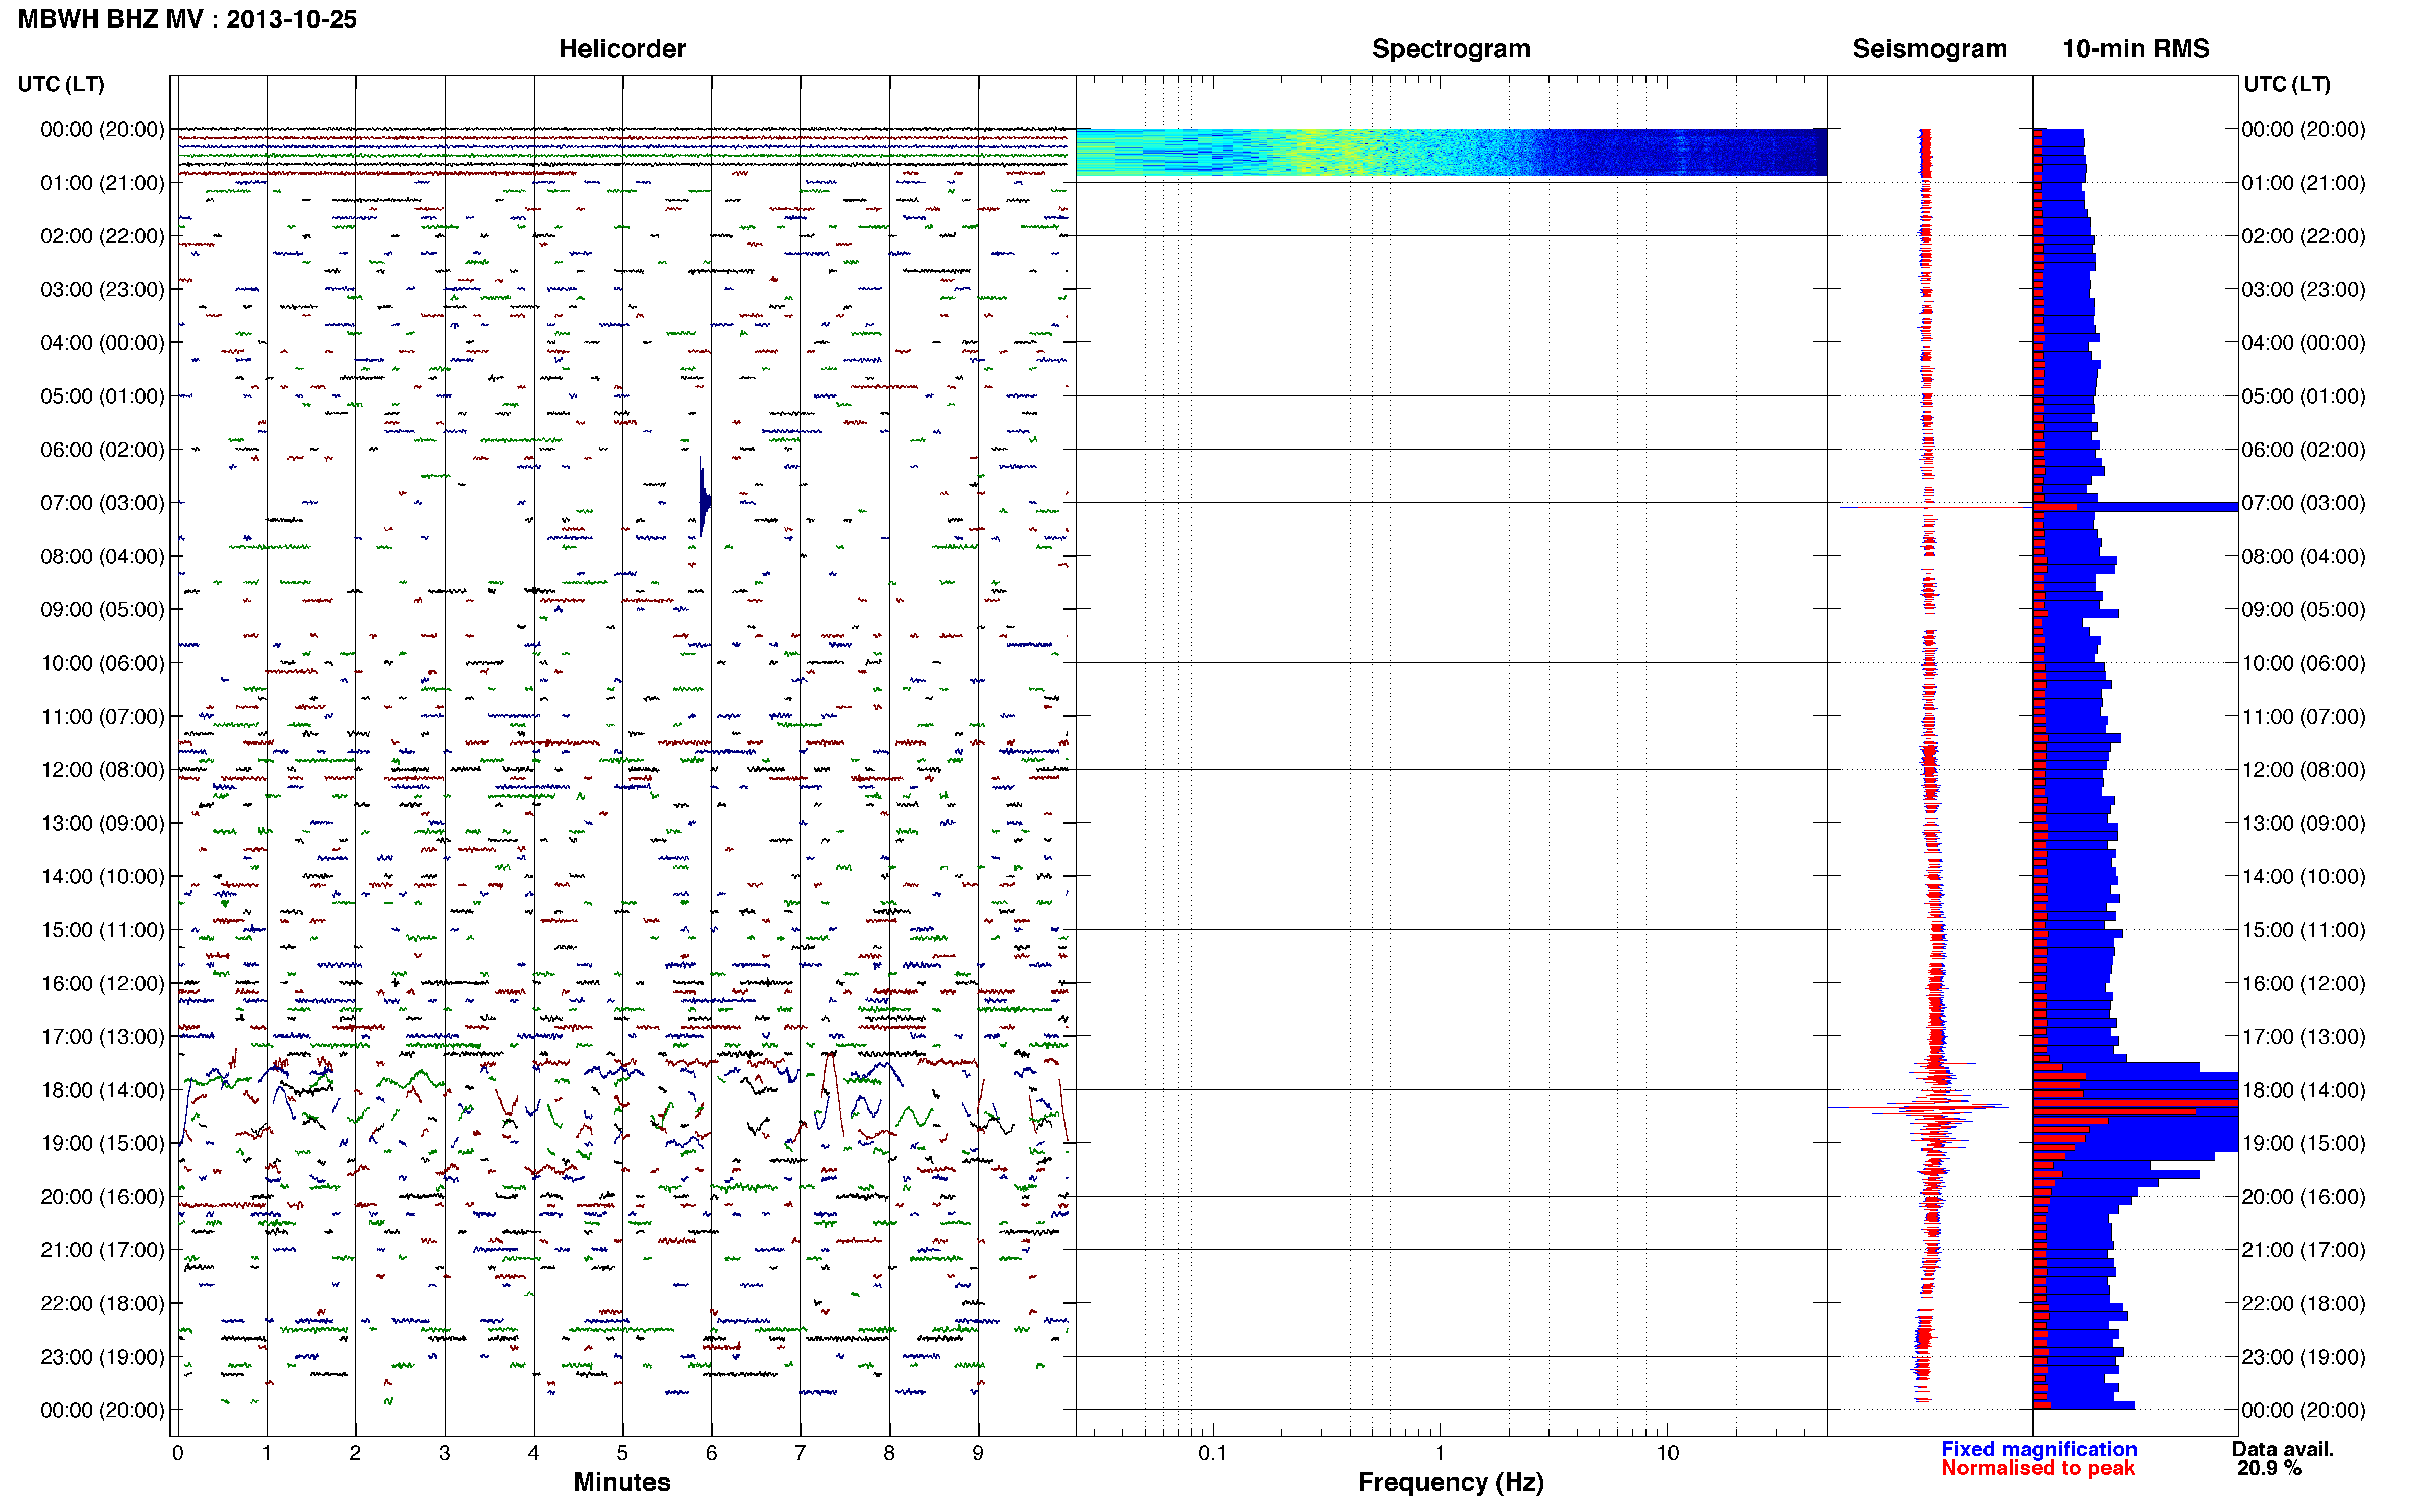Click the left '21:00 (17:00)' time label
The image size is (2420, 1512).
click(x=102, y=1250)
